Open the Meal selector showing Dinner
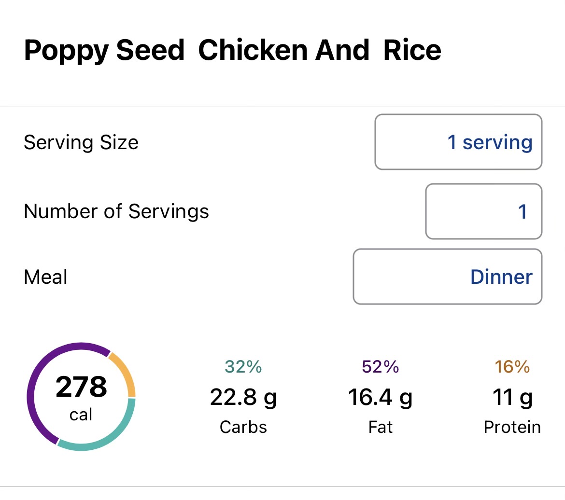 (448, 277)
